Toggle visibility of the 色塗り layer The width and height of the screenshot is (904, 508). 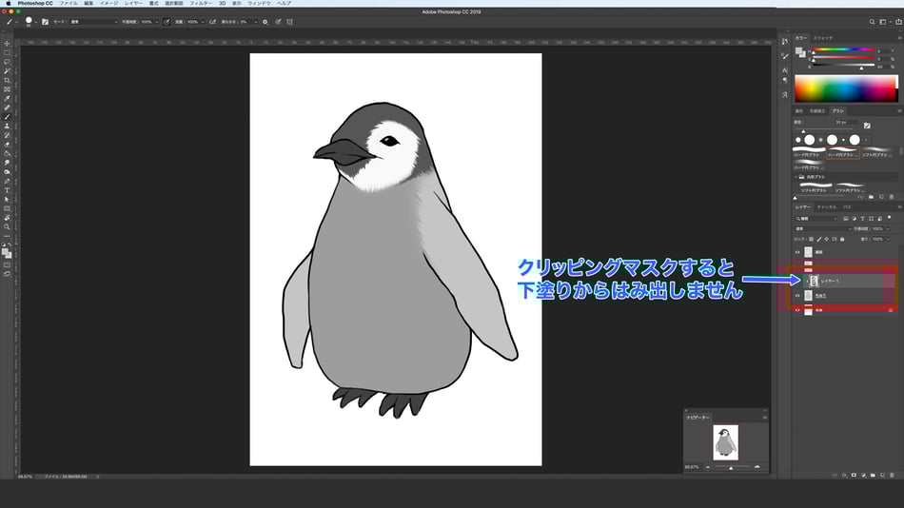(x=797, y=296)
